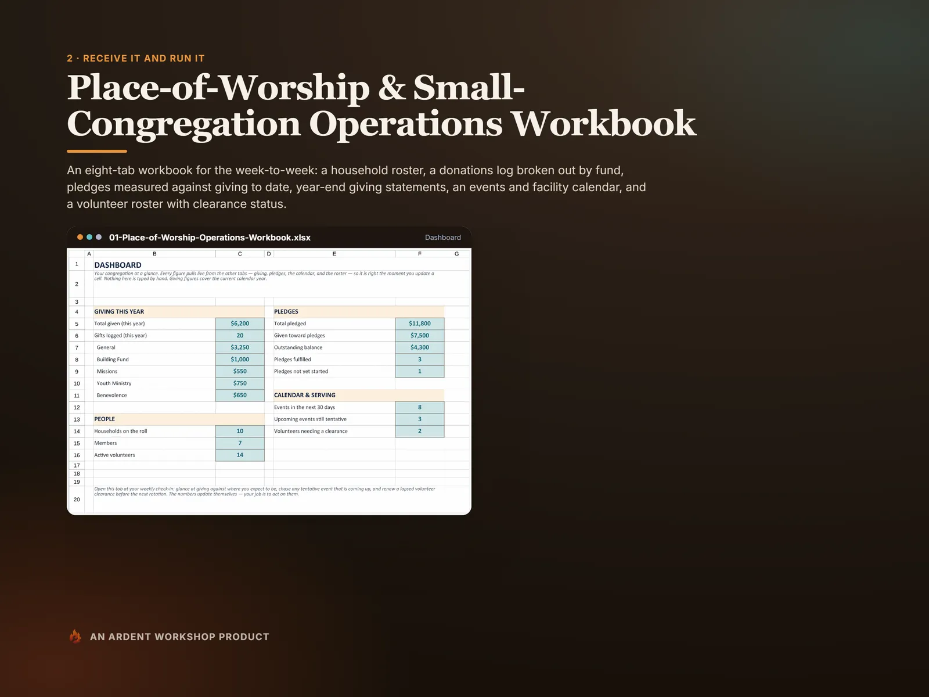Select the Building Fund $1,000 cell
The height and width of the screenshot is (697, 929).
tap(240, 360)
